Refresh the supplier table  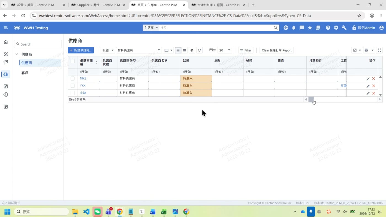point(199,50)
